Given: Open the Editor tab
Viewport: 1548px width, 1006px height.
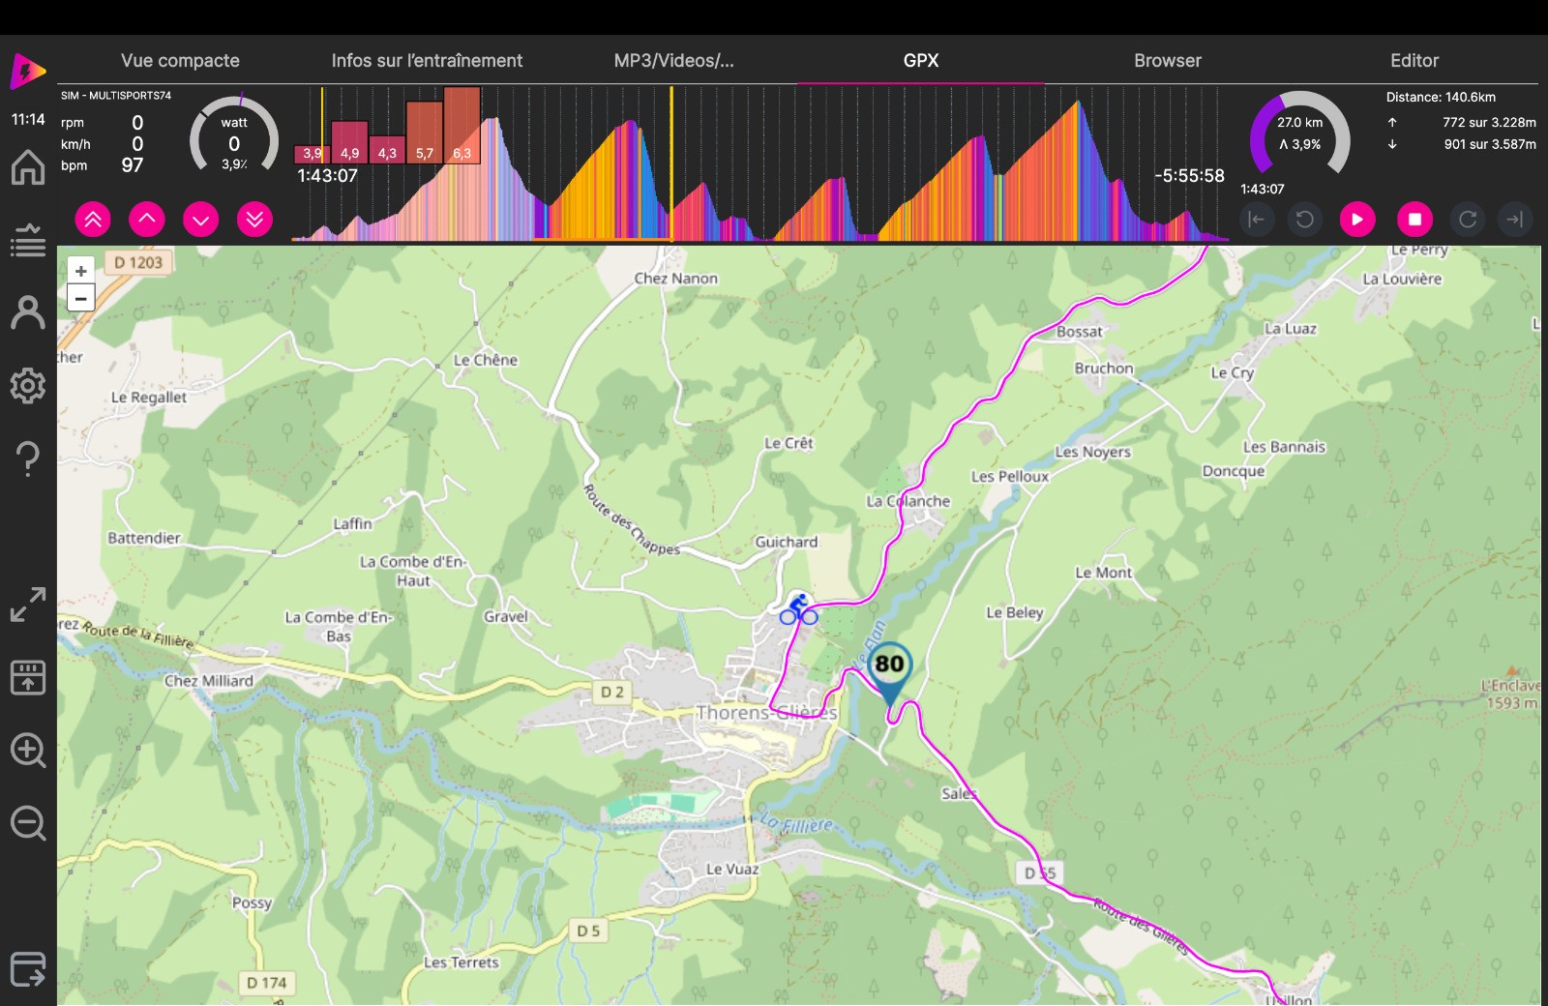Looking at the screenshot, I should pyautogui.click(x=1414, y=60).
